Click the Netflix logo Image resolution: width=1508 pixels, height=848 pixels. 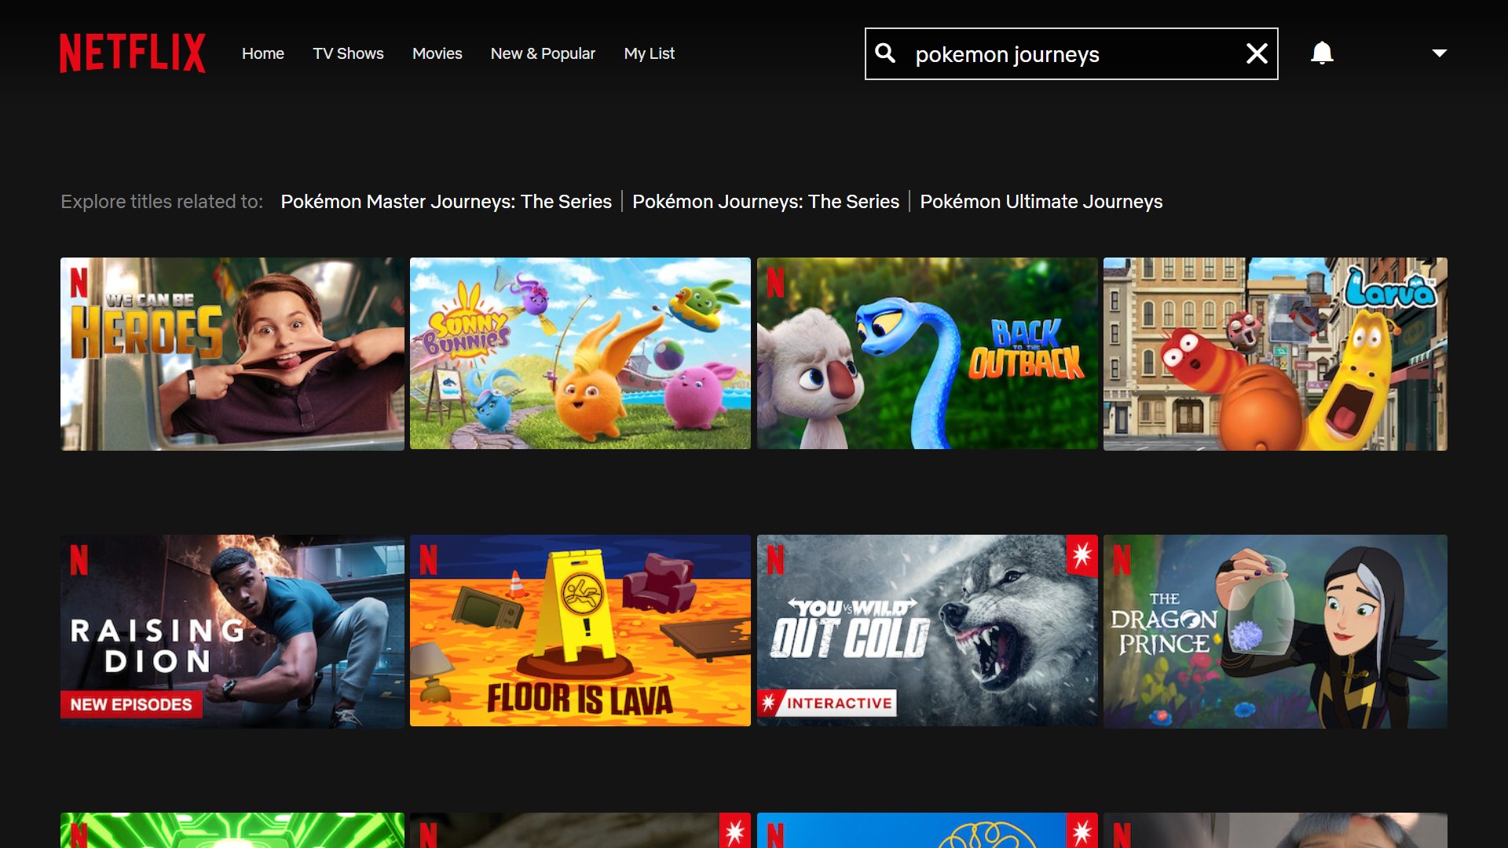click(x=133, y=53)
